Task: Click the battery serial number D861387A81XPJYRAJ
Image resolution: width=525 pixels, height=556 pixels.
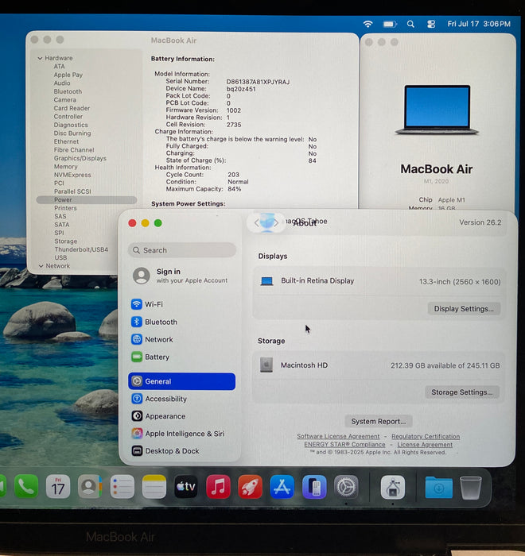Action: click(x=258, y=82)
